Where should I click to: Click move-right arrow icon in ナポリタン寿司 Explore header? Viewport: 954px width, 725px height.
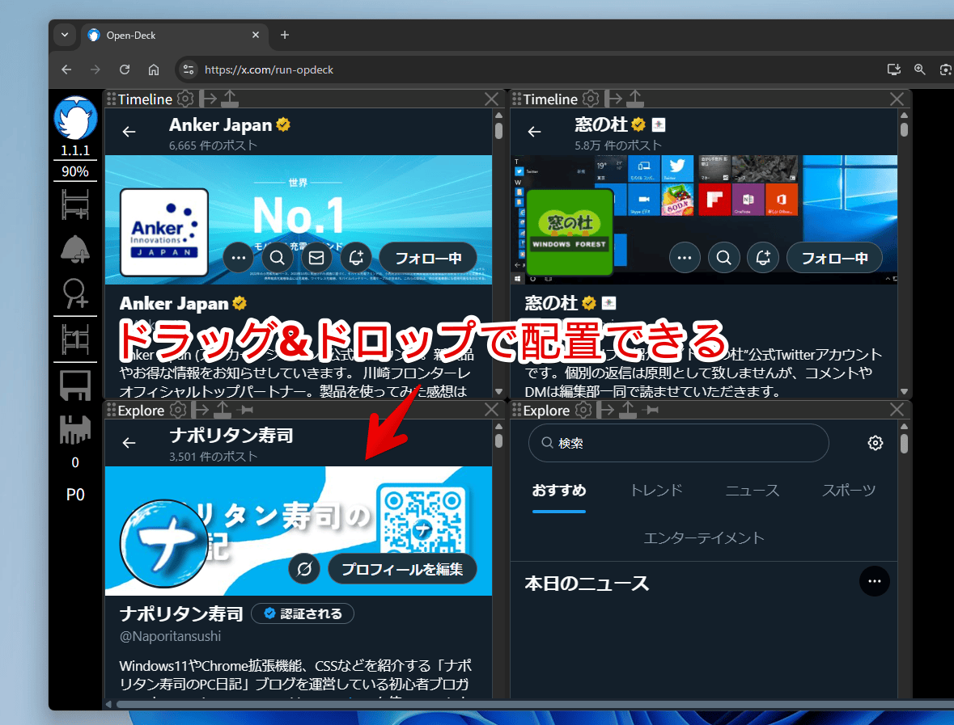(x=200, y=410)
